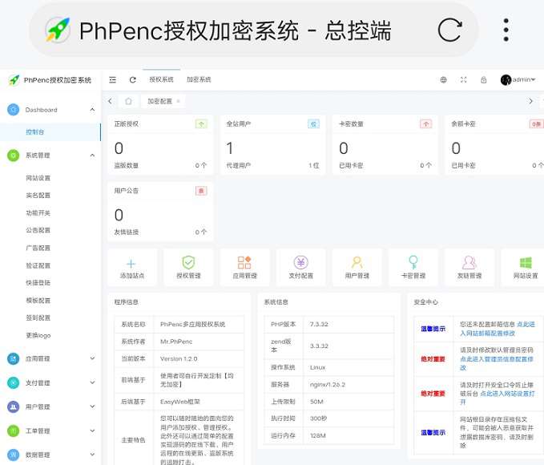The image size is (544, 465).
Task: Click the browser reload button
Action: pos(449,30)
